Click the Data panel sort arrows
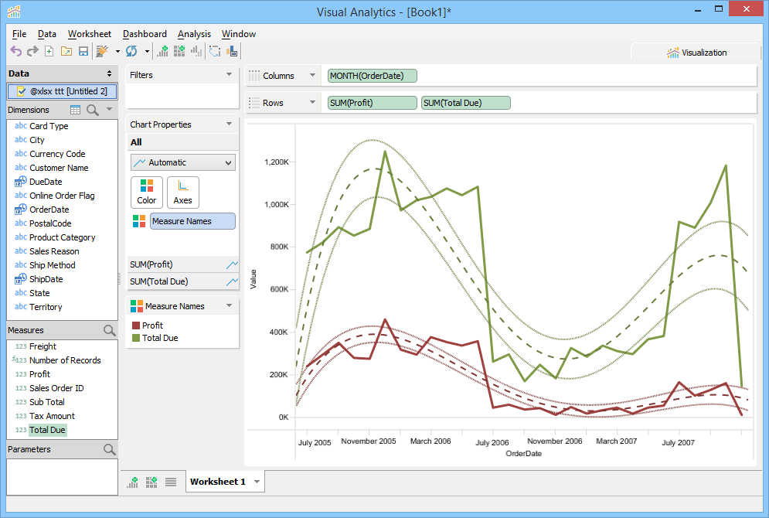The height and width of the screenshot is (518, 769). [110, 73]
